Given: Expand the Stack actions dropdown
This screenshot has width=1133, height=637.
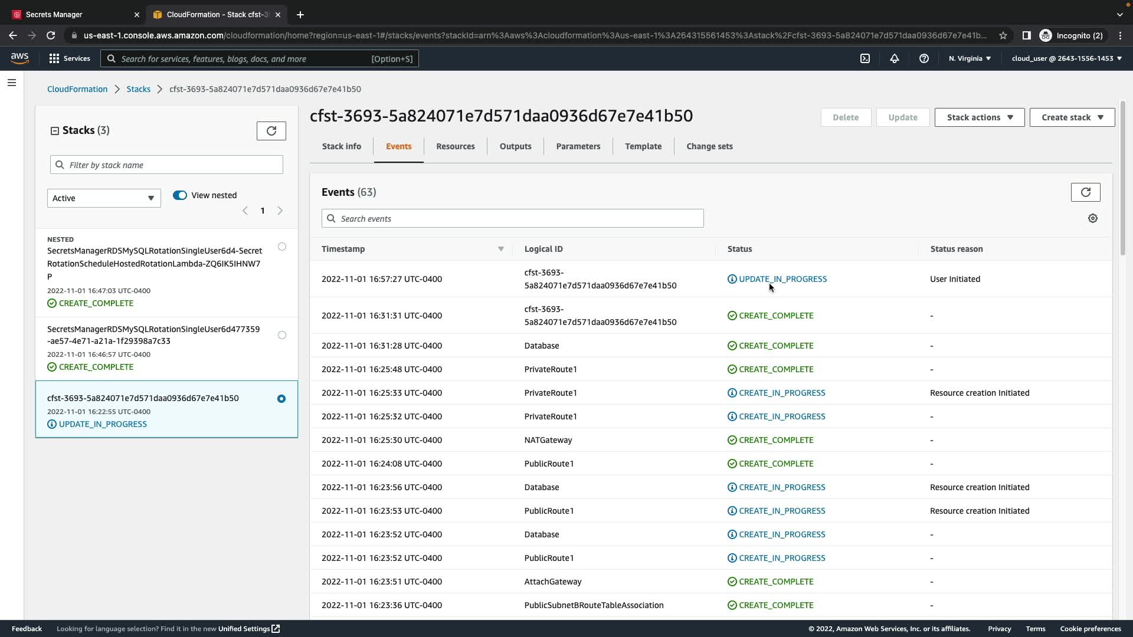Looking at the screenshot, I should (979, 117).
